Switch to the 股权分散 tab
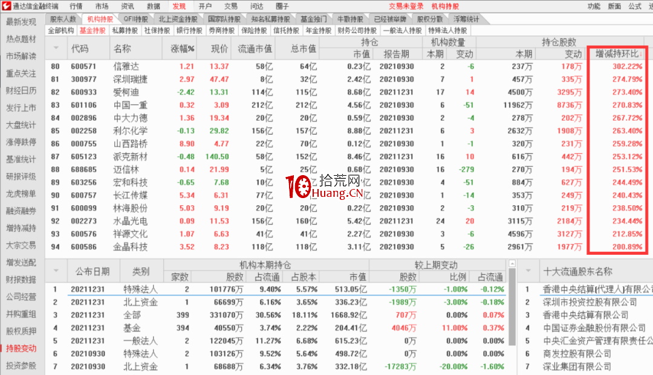Screen dimensions: 653x375 430,19
